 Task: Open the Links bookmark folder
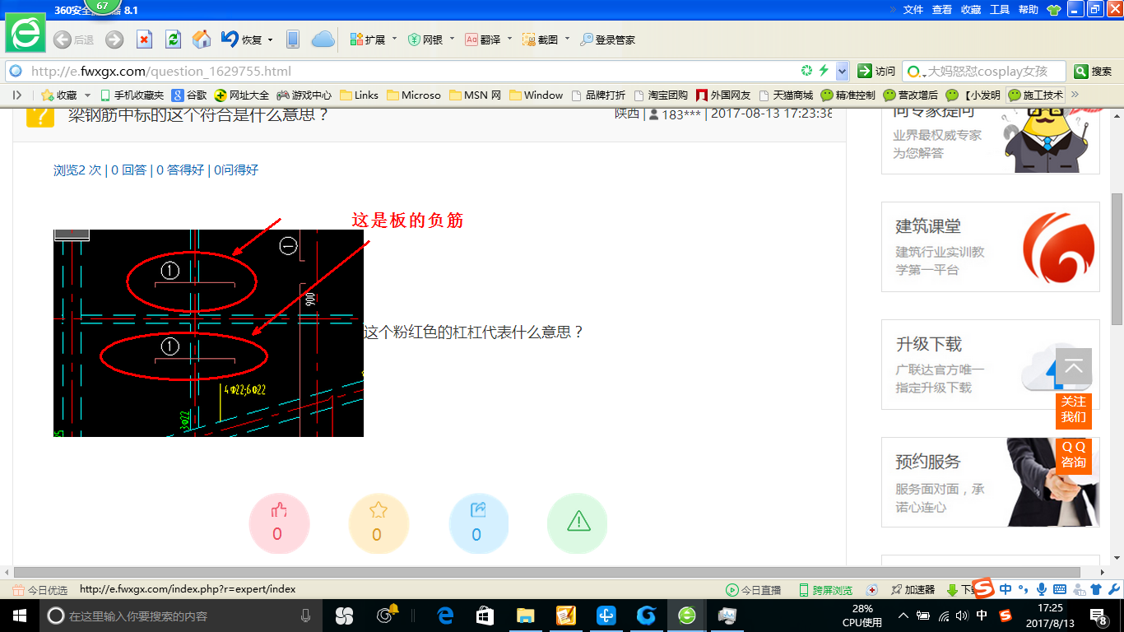click(x=359, y=95)
